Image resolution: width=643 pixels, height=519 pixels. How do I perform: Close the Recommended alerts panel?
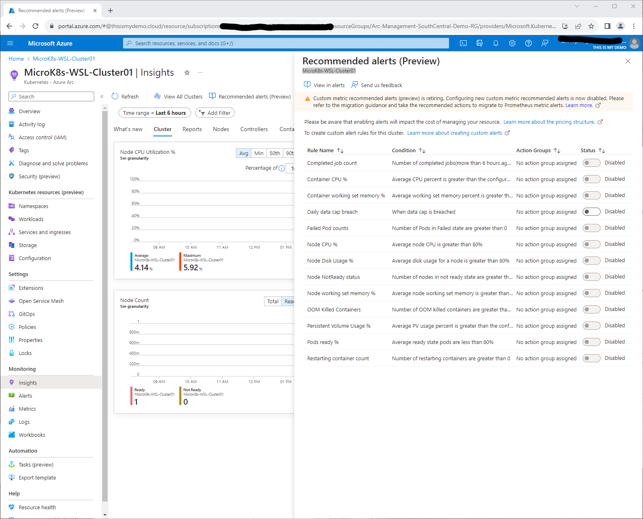628,61
